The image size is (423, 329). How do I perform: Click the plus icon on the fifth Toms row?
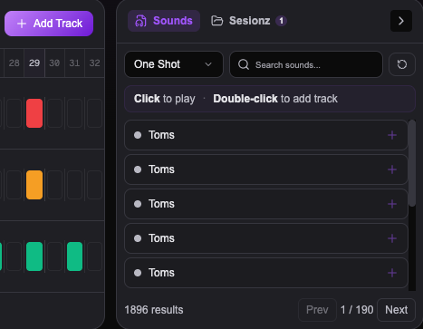(x=392, y=273)
